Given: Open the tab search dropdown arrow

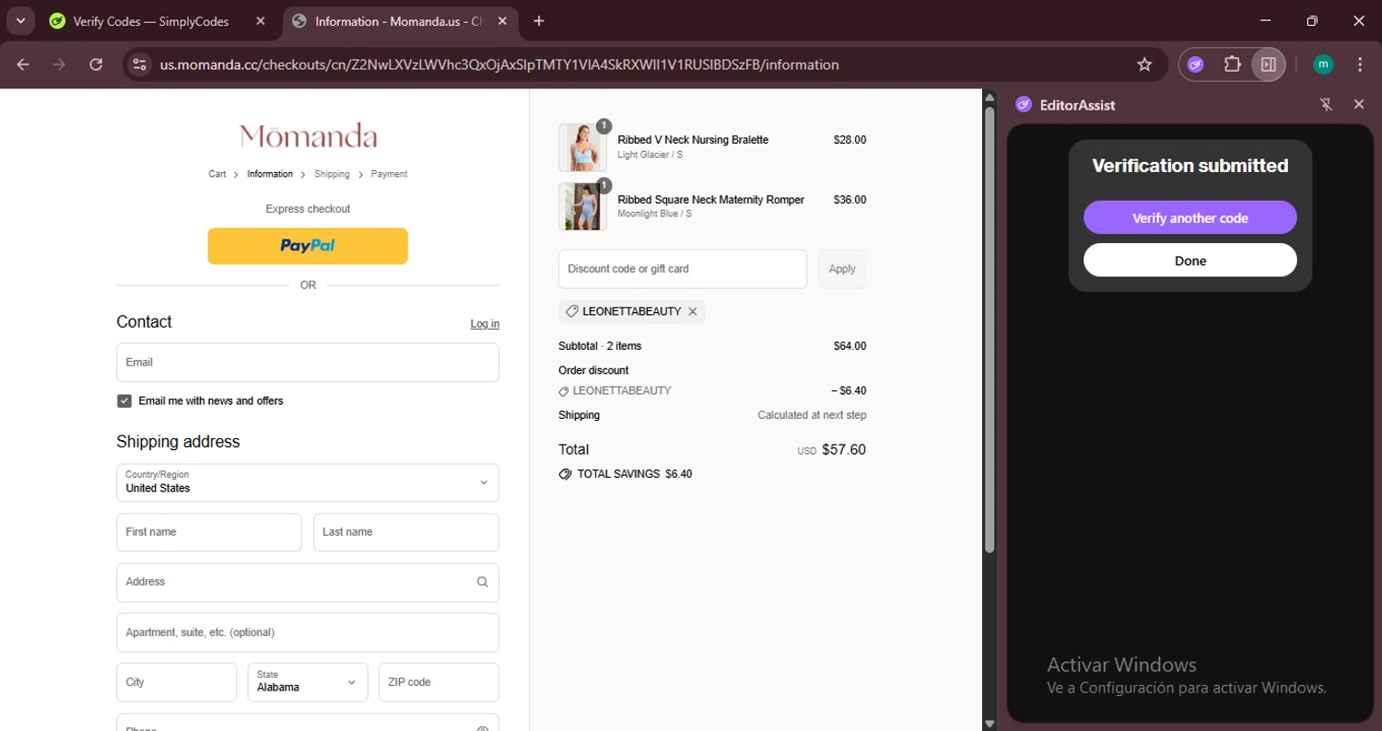Looking at the screenshot, I should (x=20, y=21).
